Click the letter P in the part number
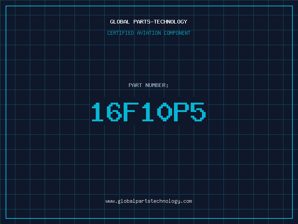Image resolution: width=298 pixels, height=224 pixels. (x=181, y=112)
